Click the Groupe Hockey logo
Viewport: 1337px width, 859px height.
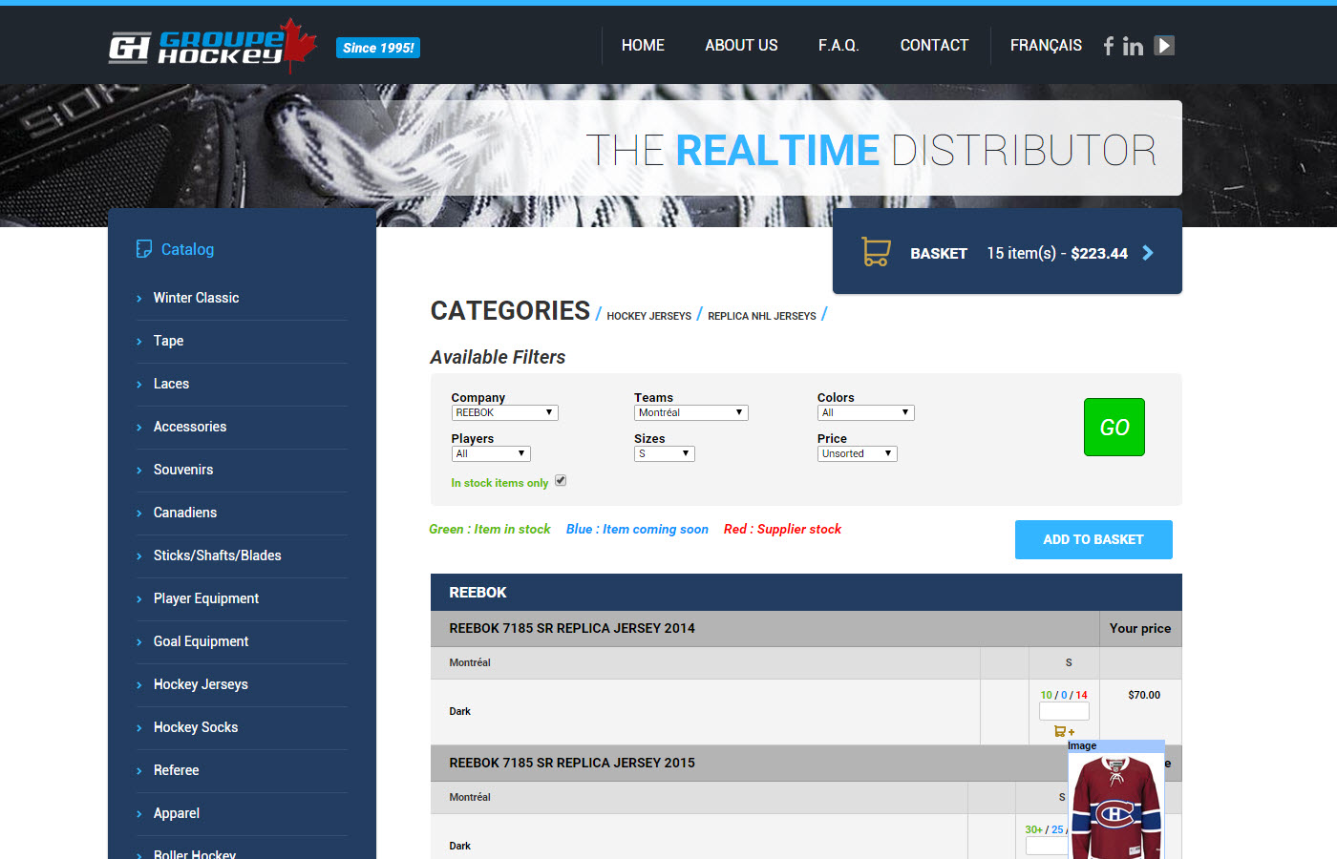(x=213, y=46)
